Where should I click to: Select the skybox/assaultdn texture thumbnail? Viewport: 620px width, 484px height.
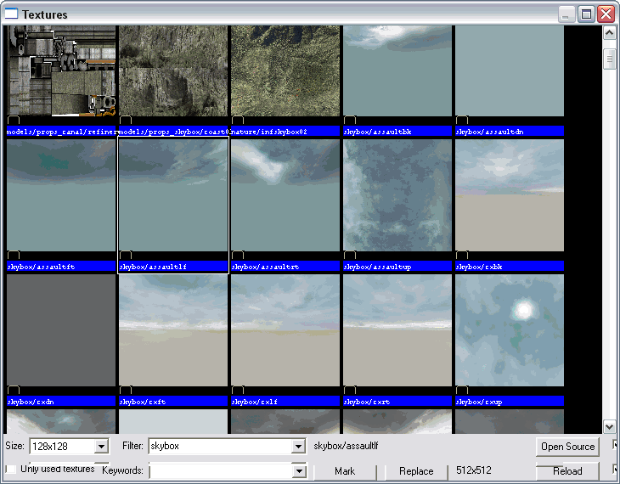click(x=509, y=71)
